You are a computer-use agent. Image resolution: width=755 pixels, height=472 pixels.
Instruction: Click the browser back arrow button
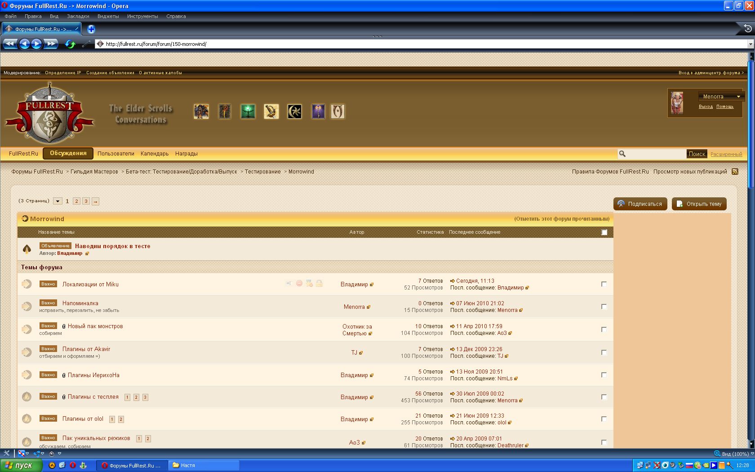24,44
